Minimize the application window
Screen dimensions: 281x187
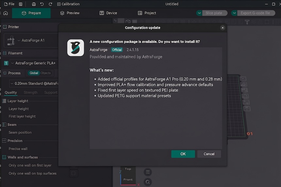pyautogui.click(x=267, y=4)
